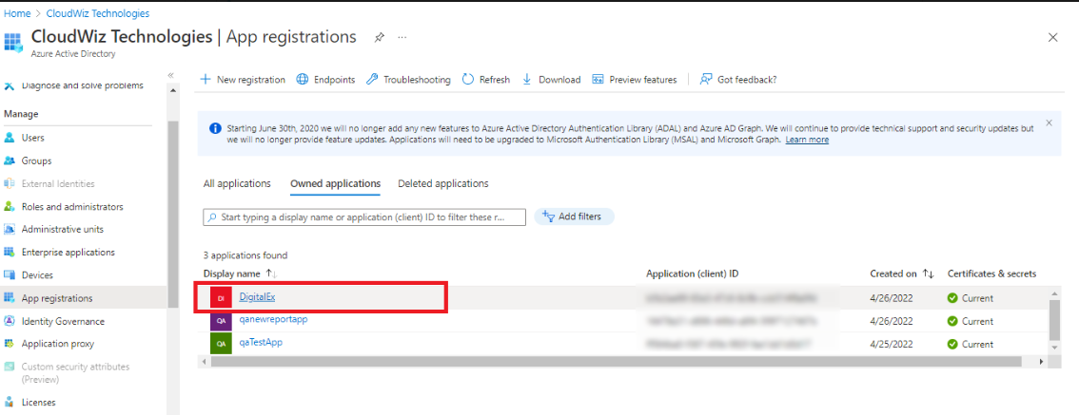The image size is (1079, 415).
Task: Open Troubleshooting wrench tool
Action: point(372,80)
